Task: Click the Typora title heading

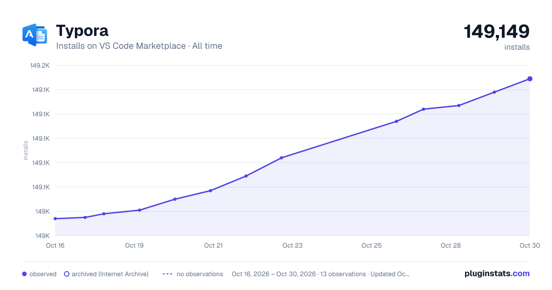Action: coord(82,31)
